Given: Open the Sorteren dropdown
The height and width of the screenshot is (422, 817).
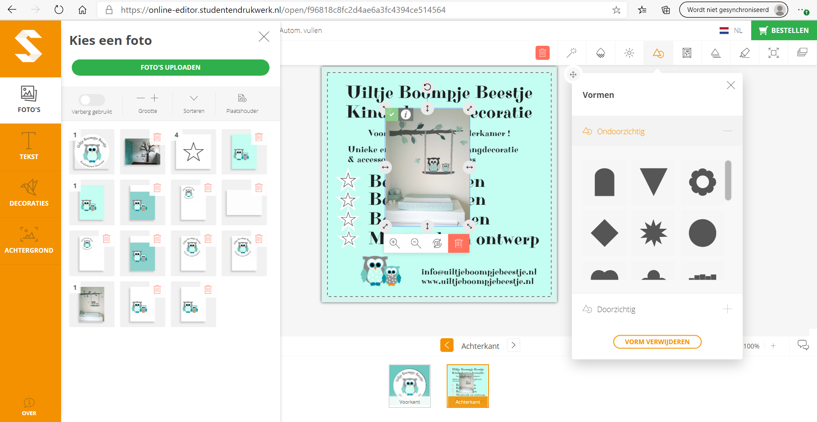Looking at the screenshot, I should tap(194, 103).
